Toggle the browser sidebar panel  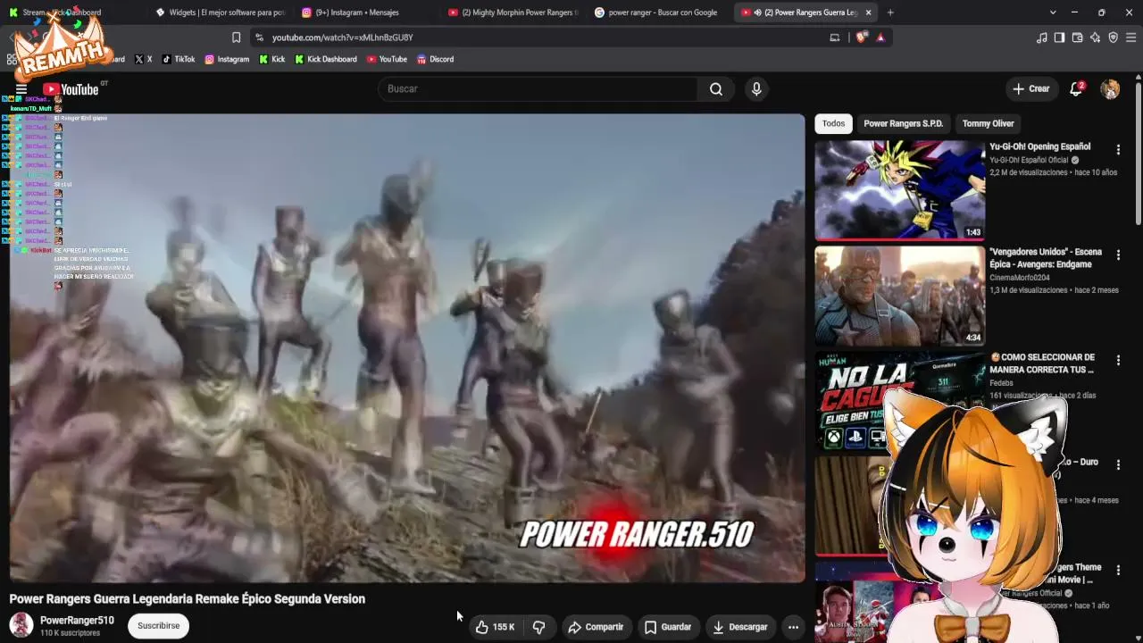point(1059,38)
